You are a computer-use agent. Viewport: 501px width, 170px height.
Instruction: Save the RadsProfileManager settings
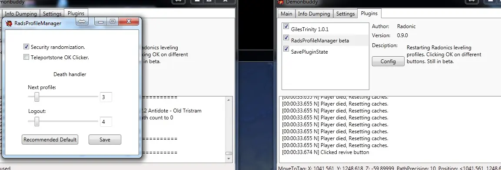click(105, 139)
